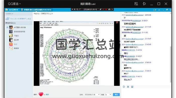This screenshot has height=98, width=176.
Task: Click the user ID link at 21:42:56
Action: tap(130, 50)
